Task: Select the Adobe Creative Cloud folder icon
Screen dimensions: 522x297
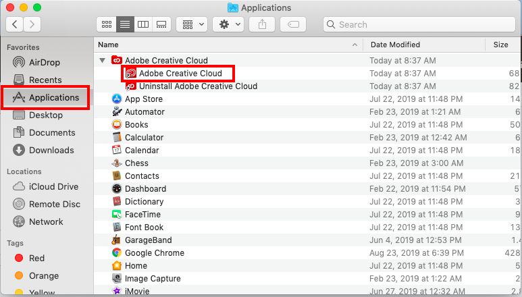Action: click(x=117, y=60)
